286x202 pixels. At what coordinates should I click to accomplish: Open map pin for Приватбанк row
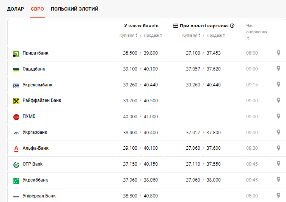(278, 53)
